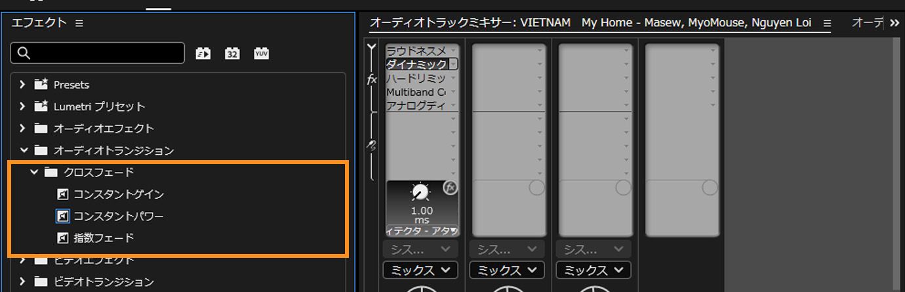Viewport: 905px width, 292px height.
Task: Select the ハードリミッ effect slot
Action: pyautogui.click(x=416, y=78)
